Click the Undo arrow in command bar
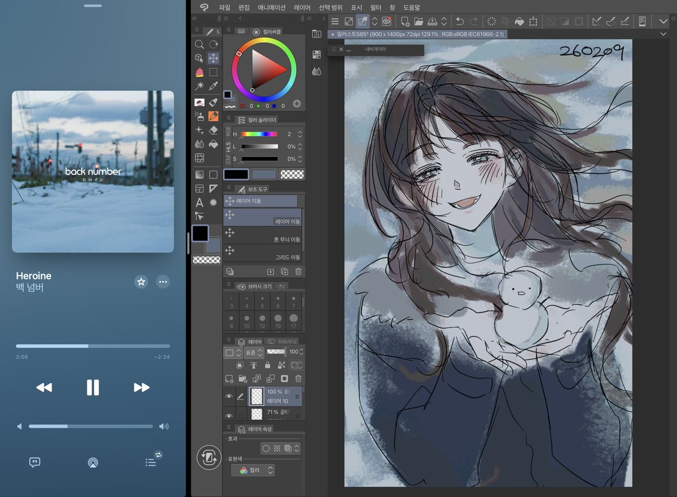The image size is (677, 497). tap(460, 21)
